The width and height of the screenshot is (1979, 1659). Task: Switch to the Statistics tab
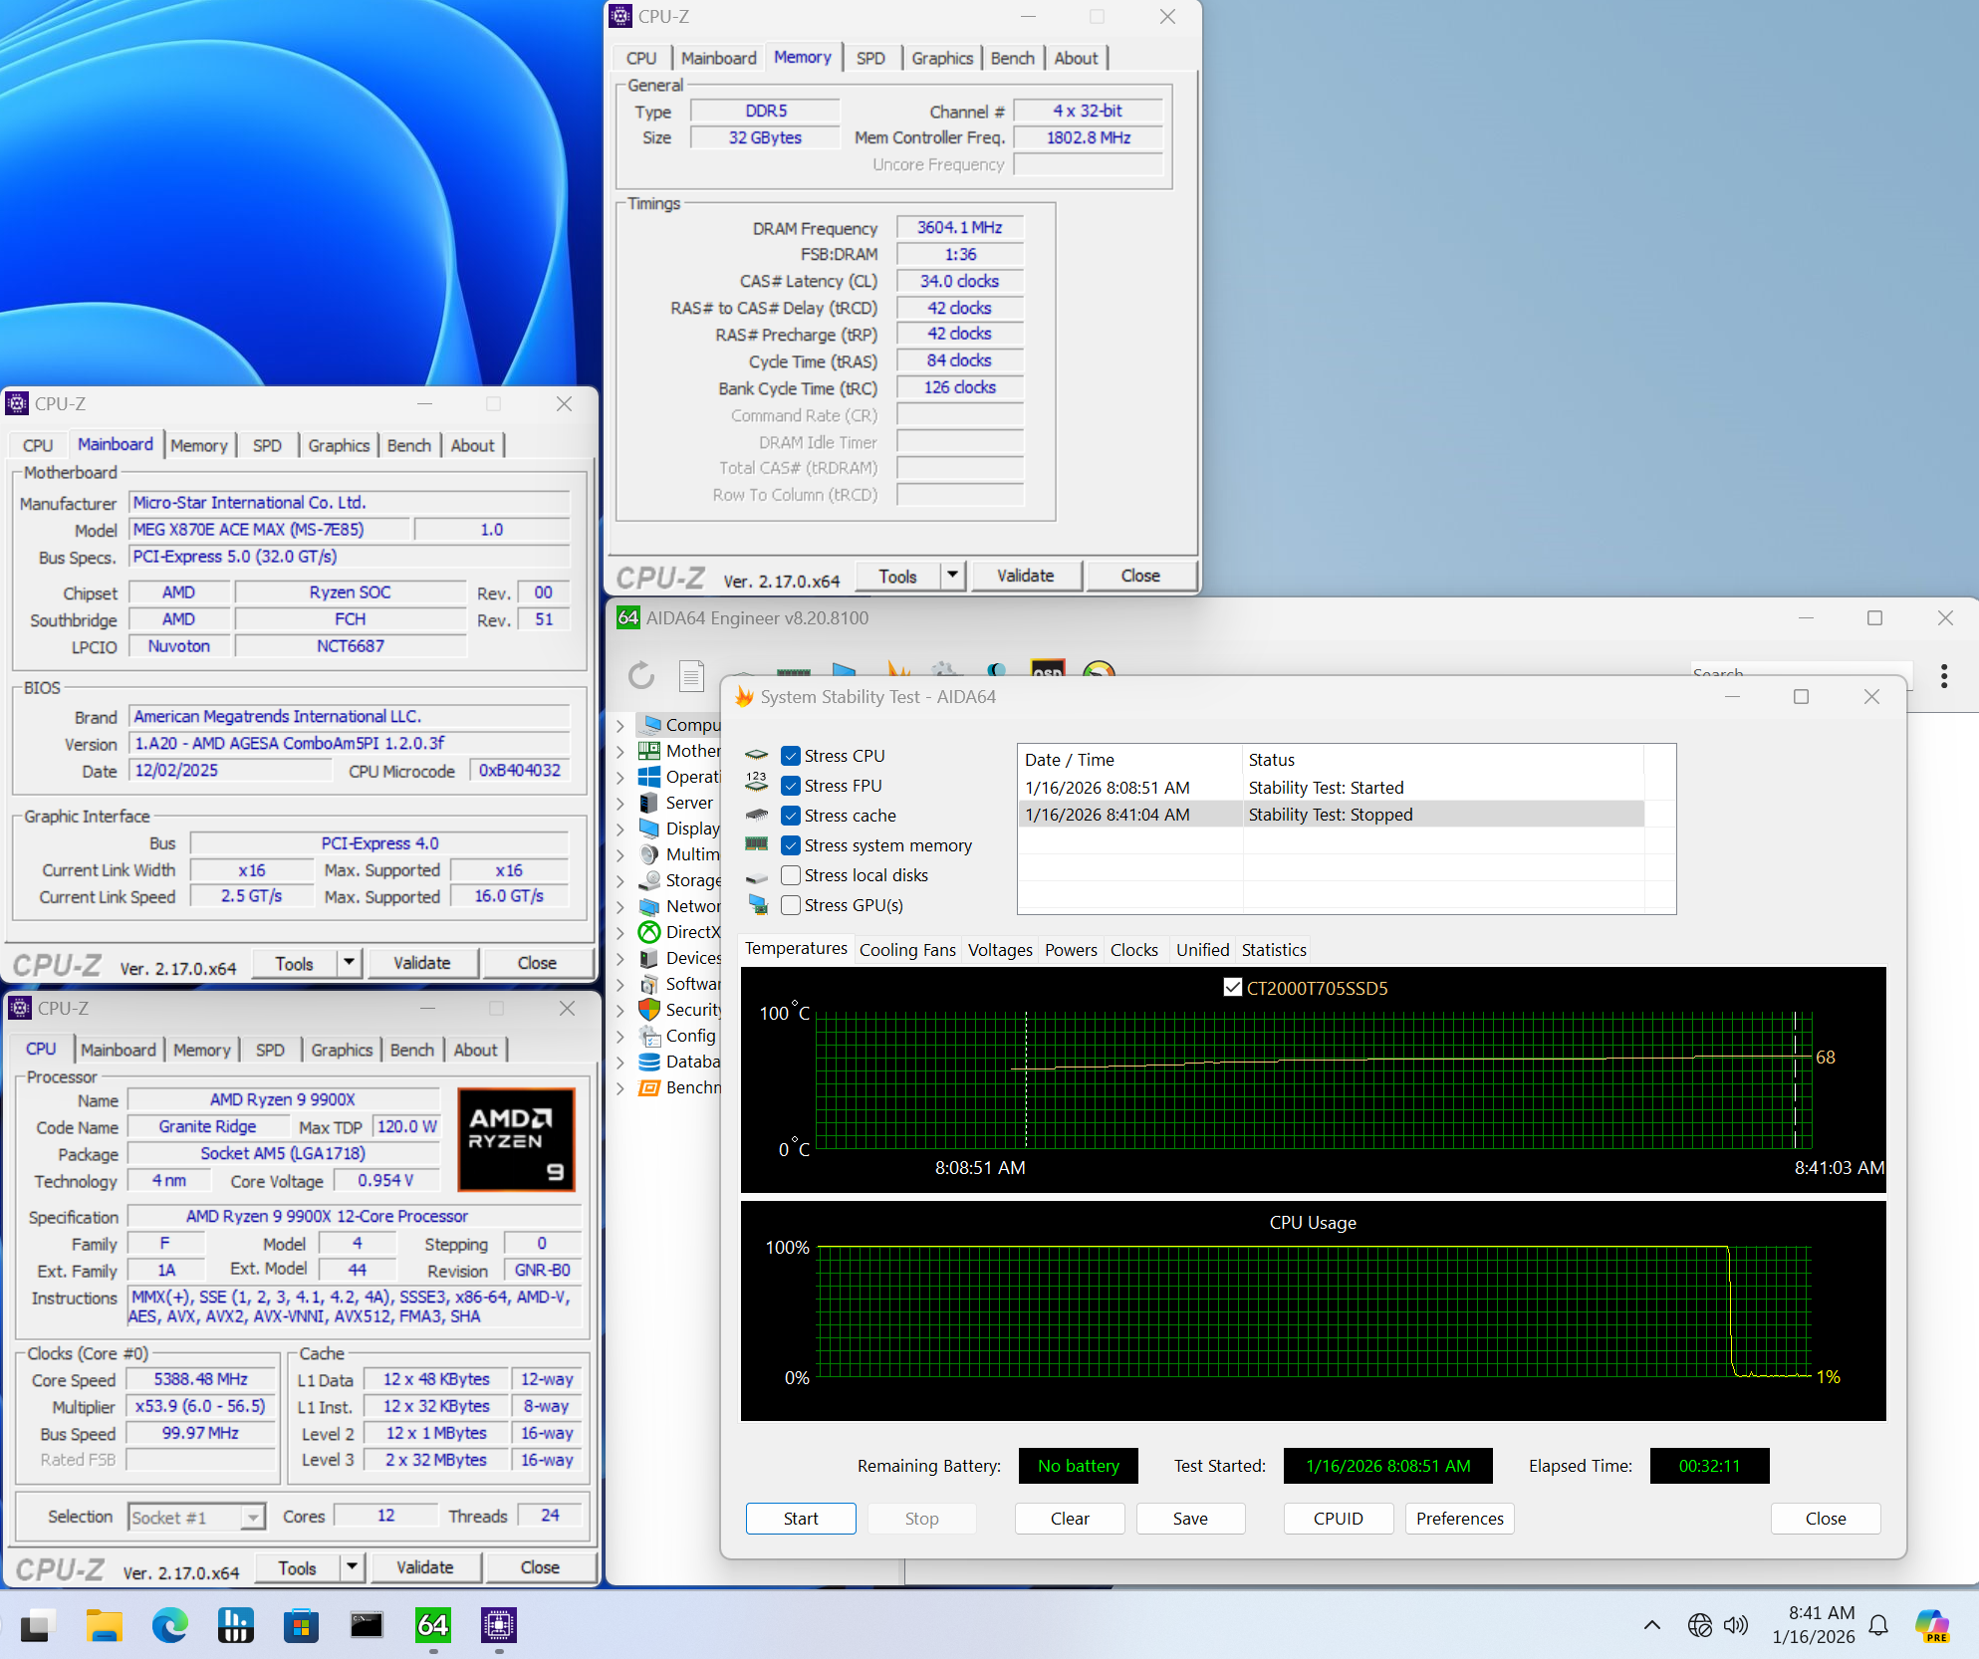pos(1274,949)
